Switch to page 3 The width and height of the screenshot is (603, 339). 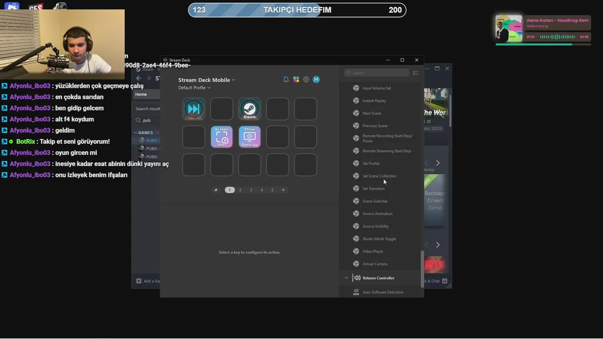coord(251,190)
